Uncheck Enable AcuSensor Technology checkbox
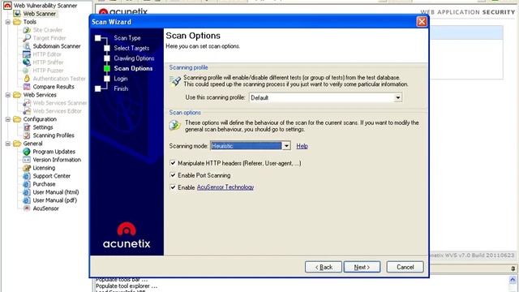519x292 pixels. pos(173,187)
